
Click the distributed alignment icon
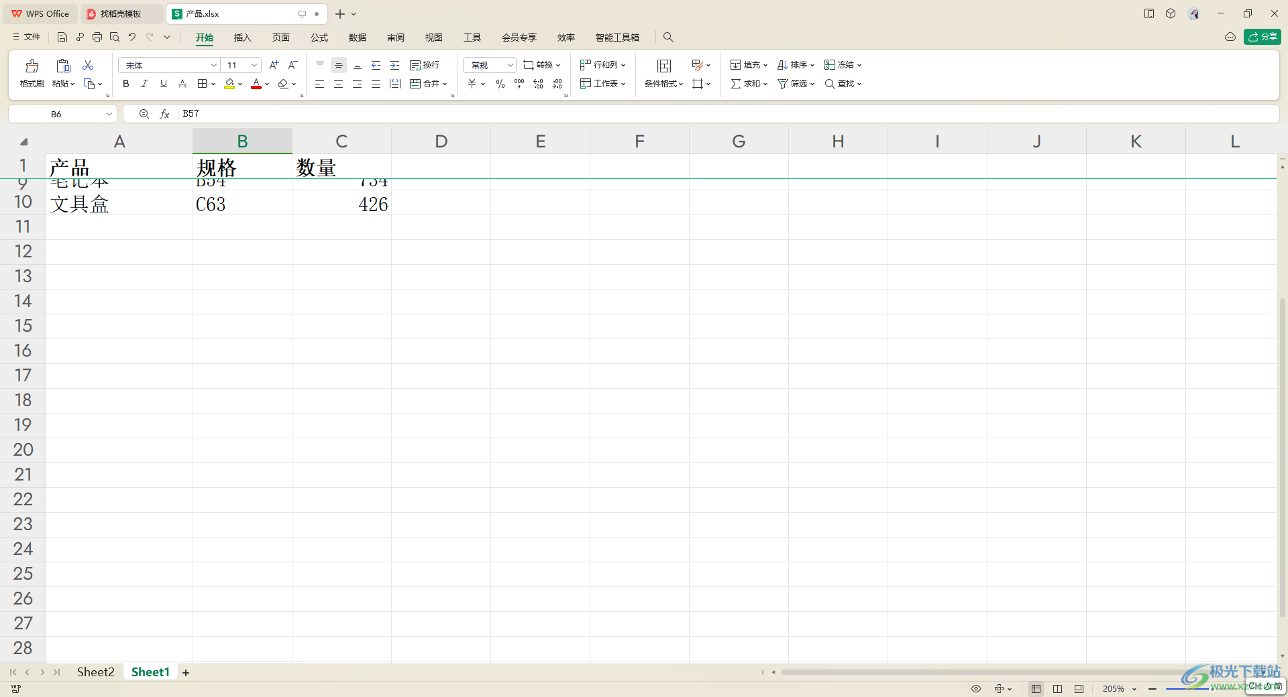coord(395,84)
